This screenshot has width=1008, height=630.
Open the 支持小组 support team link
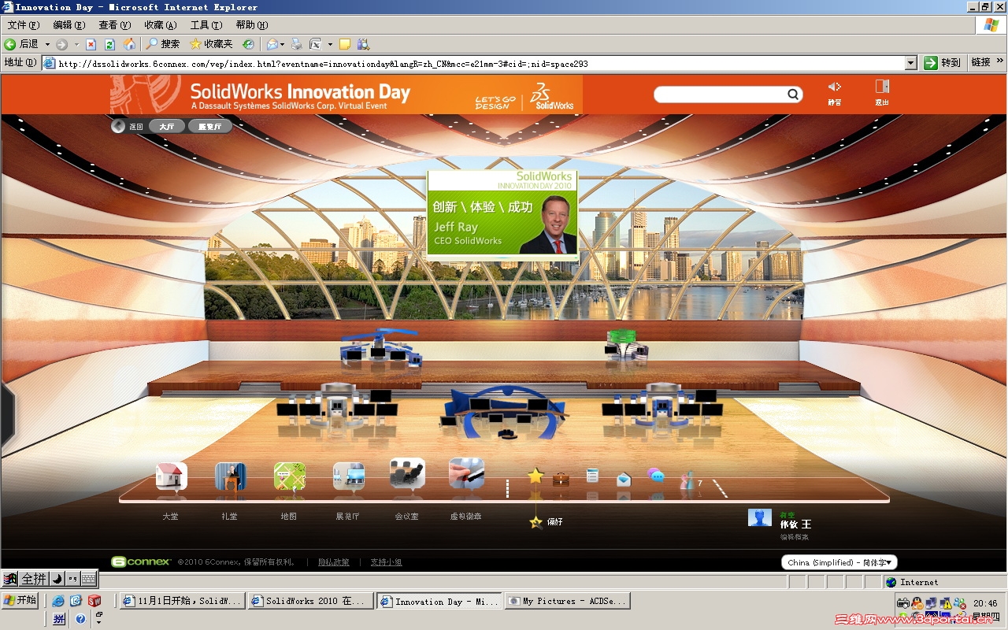pos(387,562)
